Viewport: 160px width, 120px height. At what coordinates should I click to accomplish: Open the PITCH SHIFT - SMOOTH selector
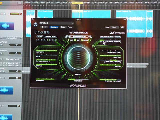pyautogui.click(x=112, y=62)
